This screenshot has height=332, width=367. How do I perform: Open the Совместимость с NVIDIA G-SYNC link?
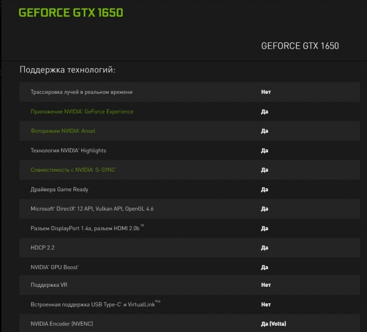73,170
